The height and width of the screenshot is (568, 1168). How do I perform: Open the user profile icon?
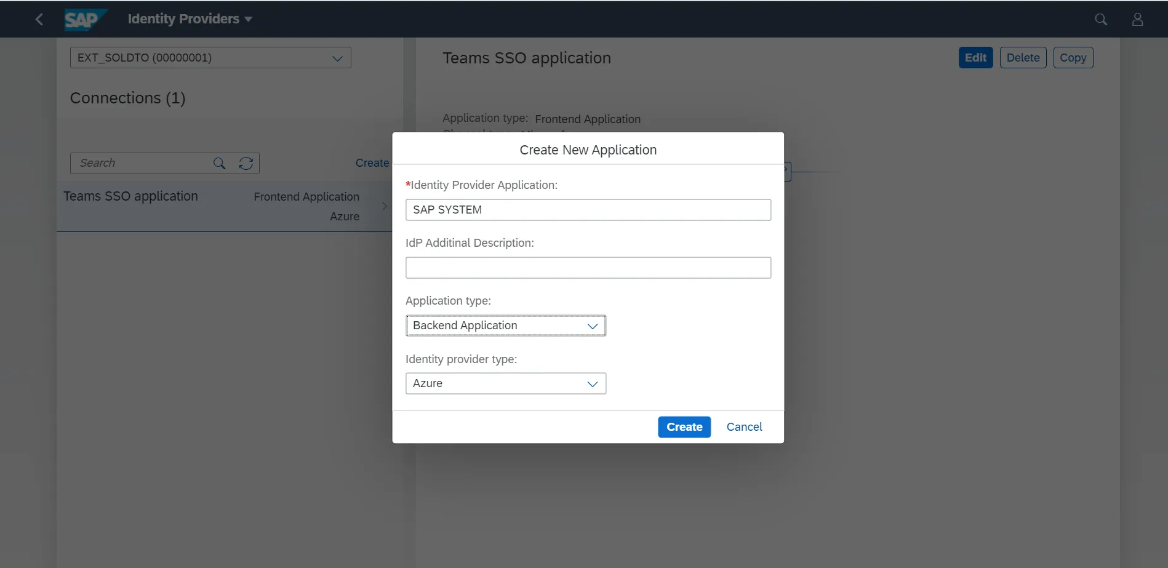pyautogui.click(x=1137, y=19)
